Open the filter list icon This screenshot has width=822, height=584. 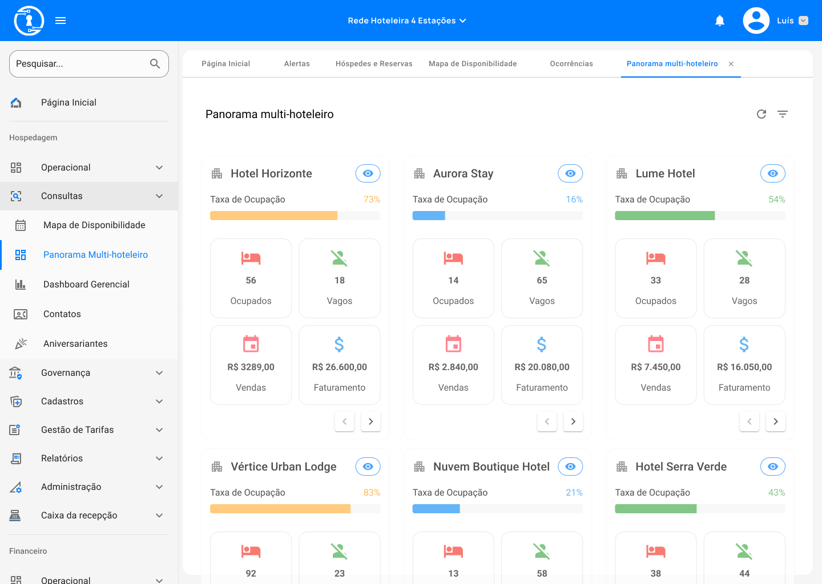(783, 114)
